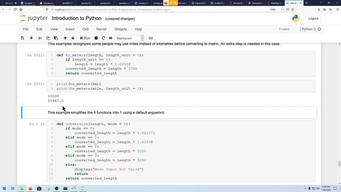
Task: Click the Python logo near Logout
Action: (296, 19)
